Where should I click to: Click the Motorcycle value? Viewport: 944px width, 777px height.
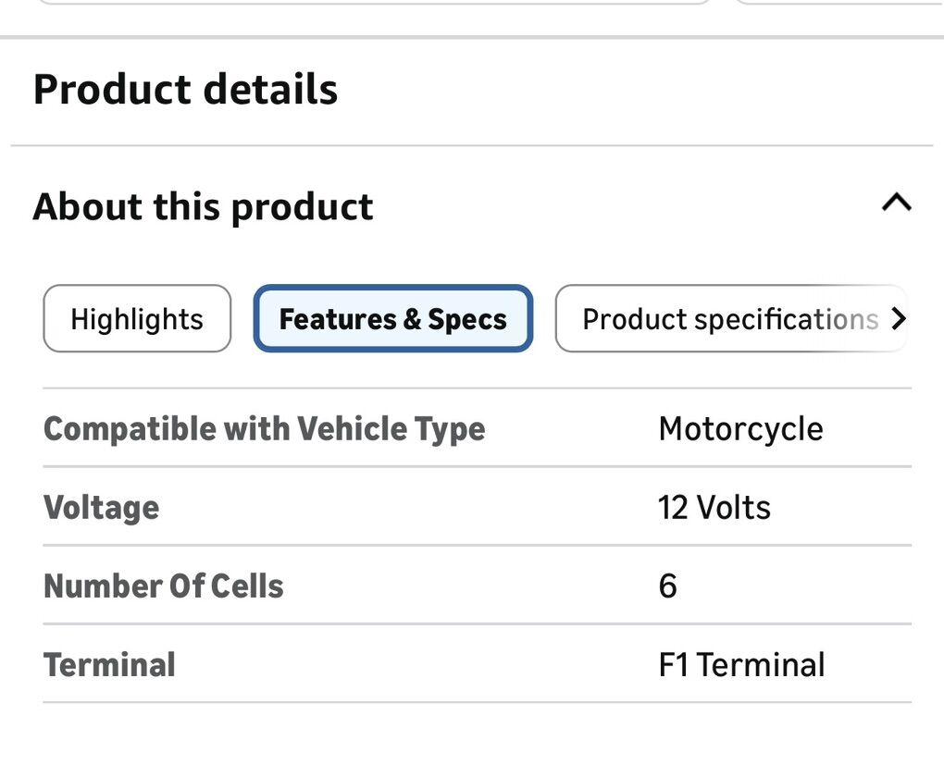point(740,429)
